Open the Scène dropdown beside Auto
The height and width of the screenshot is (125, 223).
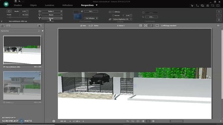pyautogui.click(x=94, y=26)
